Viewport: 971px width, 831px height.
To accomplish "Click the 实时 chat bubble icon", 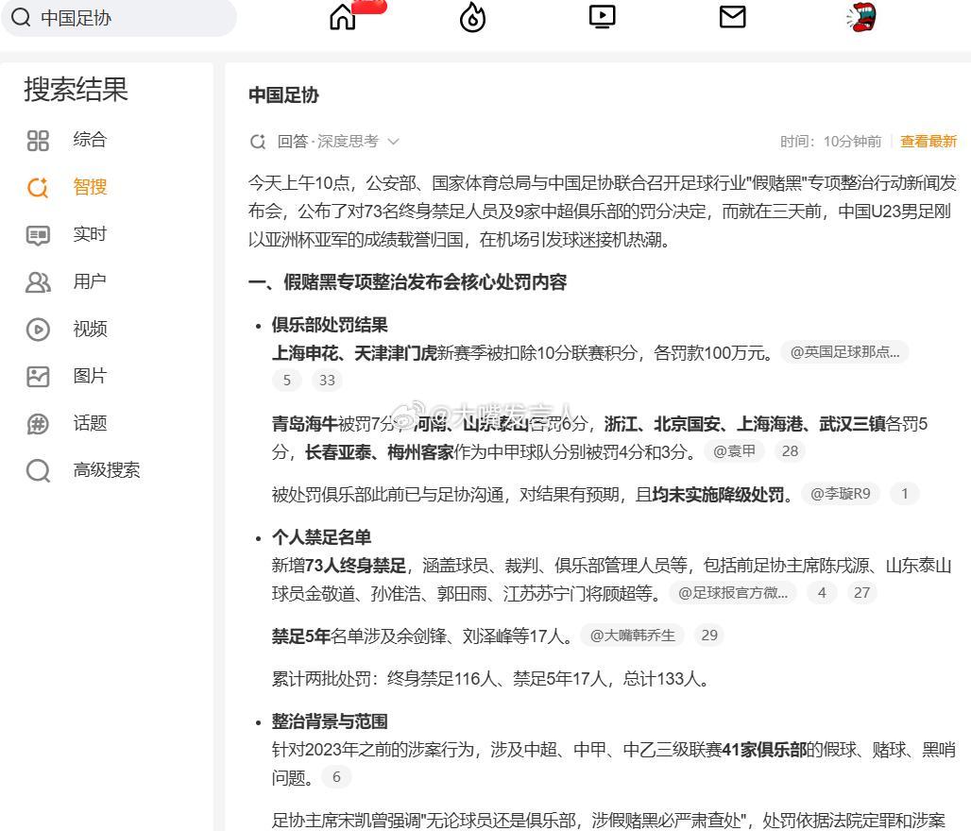I will tap(38, 235).
